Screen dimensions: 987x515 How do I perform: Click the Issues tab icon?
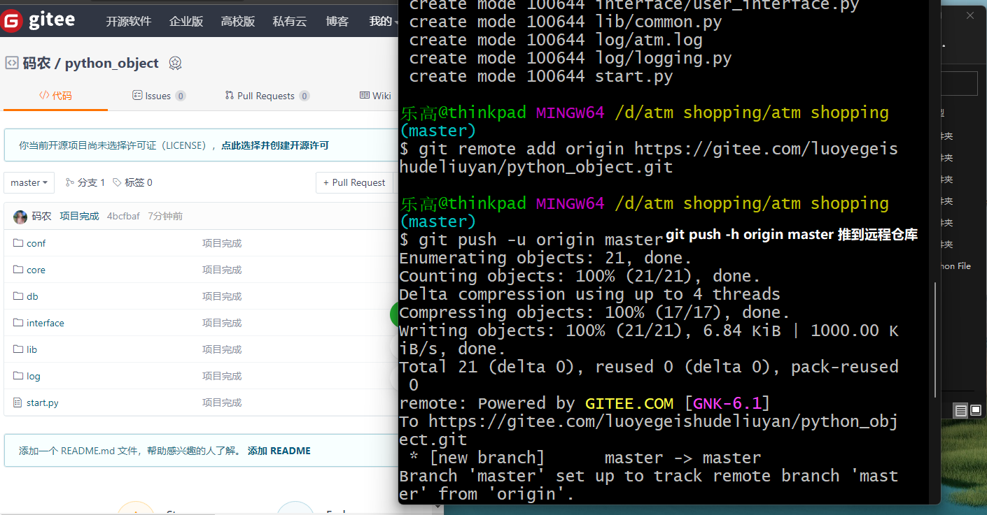pos(137,95)
